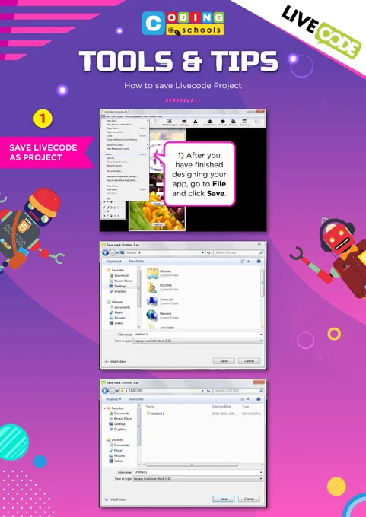The width and height of the screenshot is (366, 517).
Task: Click Cancel button in Desktop save dialog
Action: tap(249, 361)
